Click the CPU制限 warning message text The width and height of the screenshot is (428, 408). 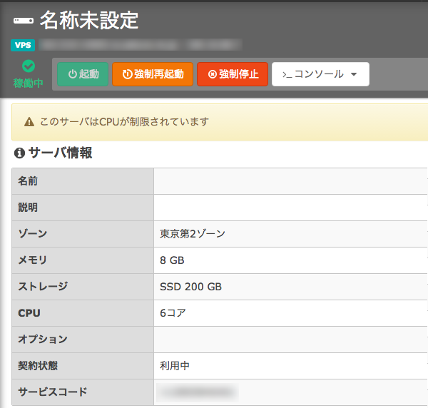tap(124, 122)
